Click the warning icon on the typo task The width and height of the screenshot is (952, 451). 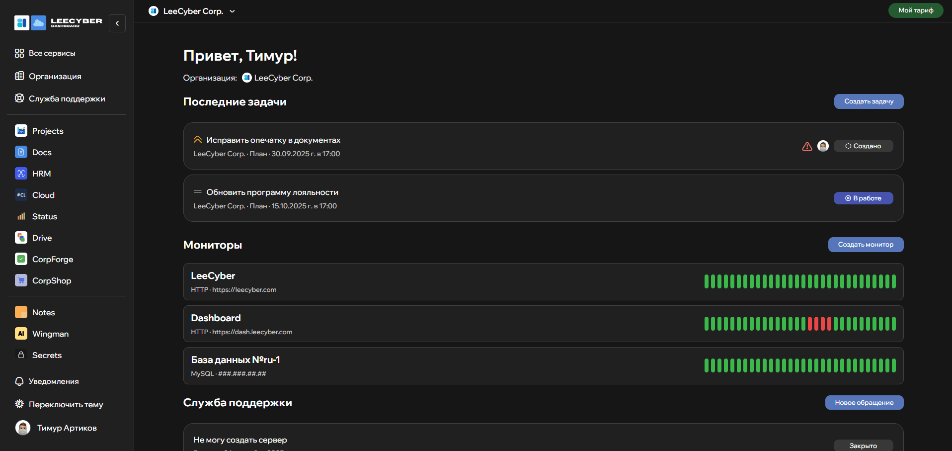(x=806, y=146)
